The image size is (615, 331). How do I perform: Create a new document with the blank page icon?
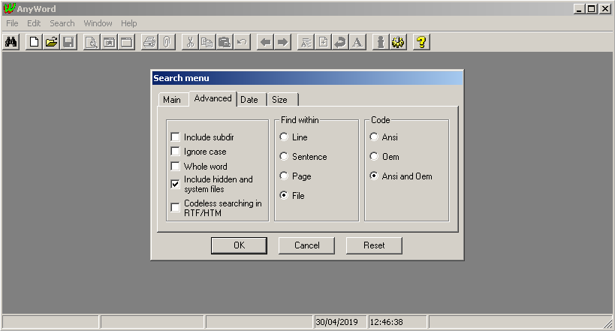tap(34, 42)
